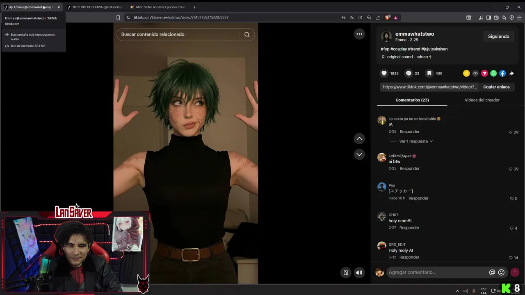
Task: Click the translate page icon in address bar
Action: click(352, 18)
